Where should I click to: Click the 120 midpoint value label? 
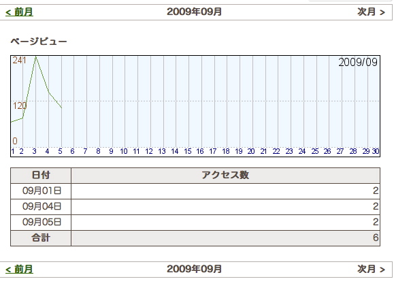tap(20, 106)
